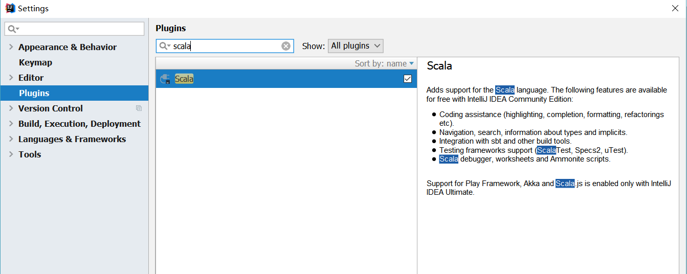Expand the Tools settings node
This screenshot has height=274, width=687.
click(x=11, y=154)
